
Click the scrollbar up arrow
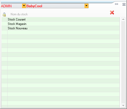coord(123,19)
